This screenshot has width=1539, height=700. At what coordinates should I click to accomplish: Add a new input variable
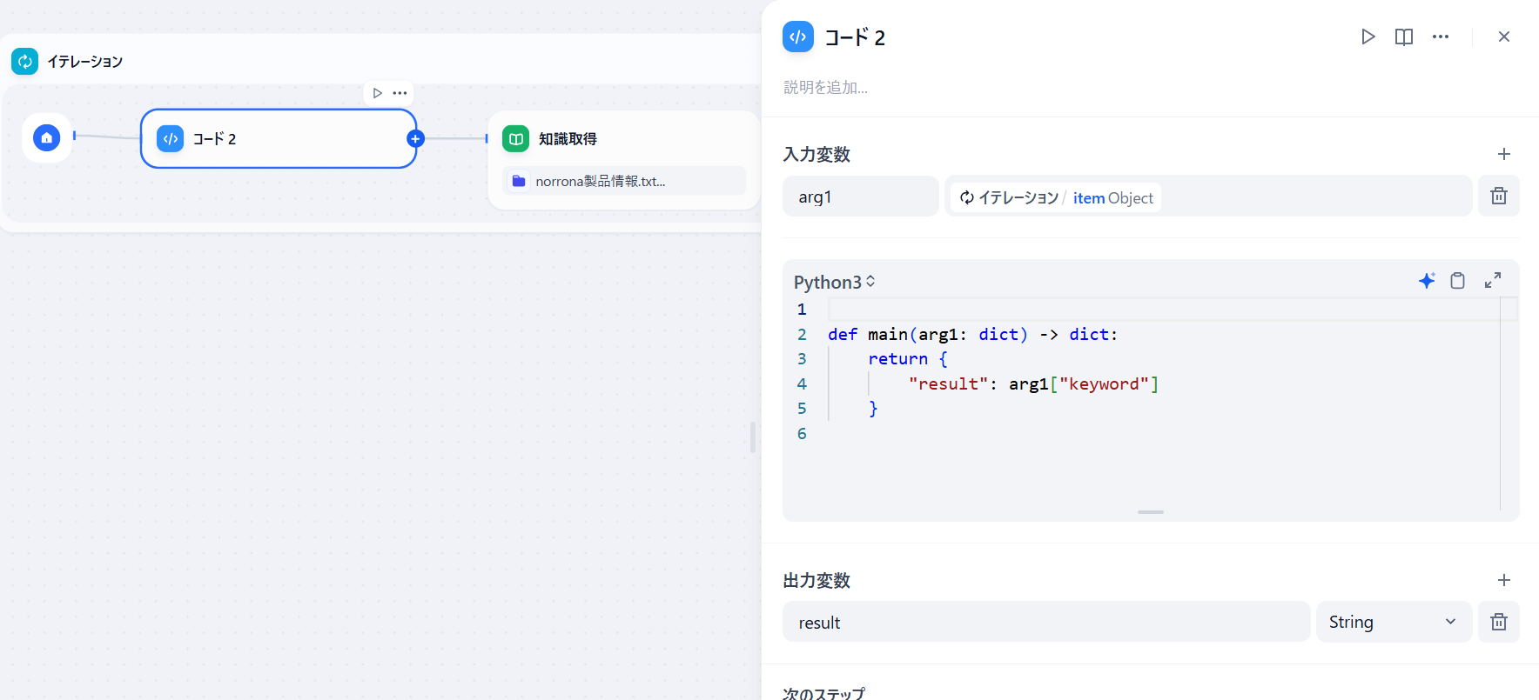coord(1503,154)
